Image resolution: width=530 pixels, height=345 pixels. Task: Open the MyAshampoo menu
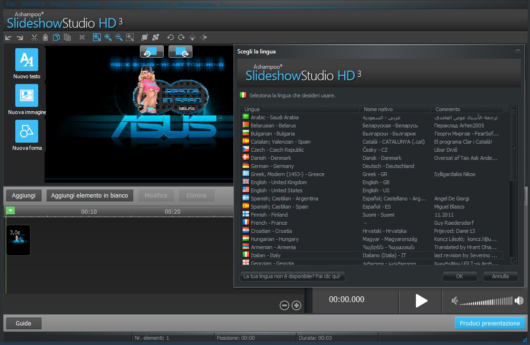(196, 4)
